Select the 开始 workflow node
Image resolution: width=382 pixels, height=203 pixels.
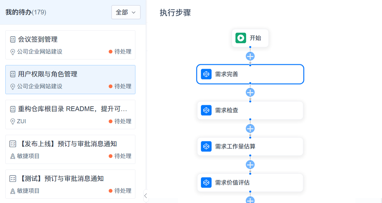pyautogui.click(x=250, y=38)
